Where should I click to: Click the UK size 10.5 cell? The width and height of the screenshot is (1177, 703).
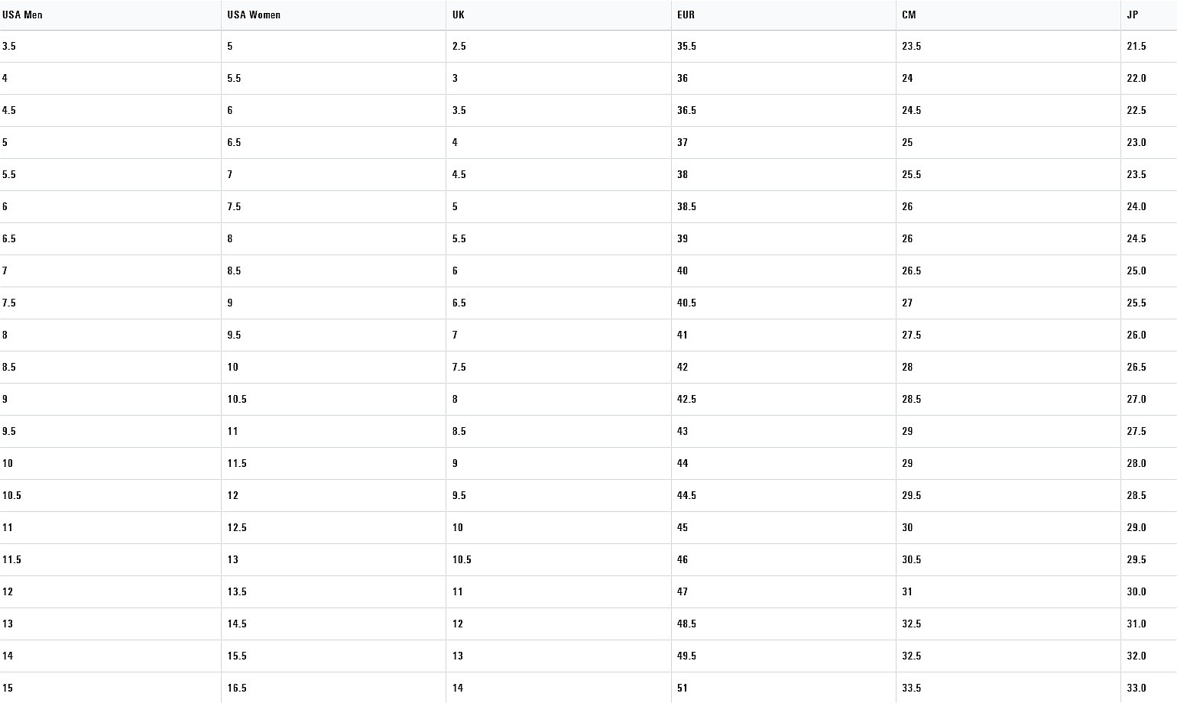click(x=558, y=560)
